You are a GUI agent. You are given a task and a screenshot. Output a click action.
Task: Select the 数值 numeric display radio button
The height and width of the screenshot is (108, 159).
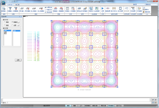[x=5, y=22]
